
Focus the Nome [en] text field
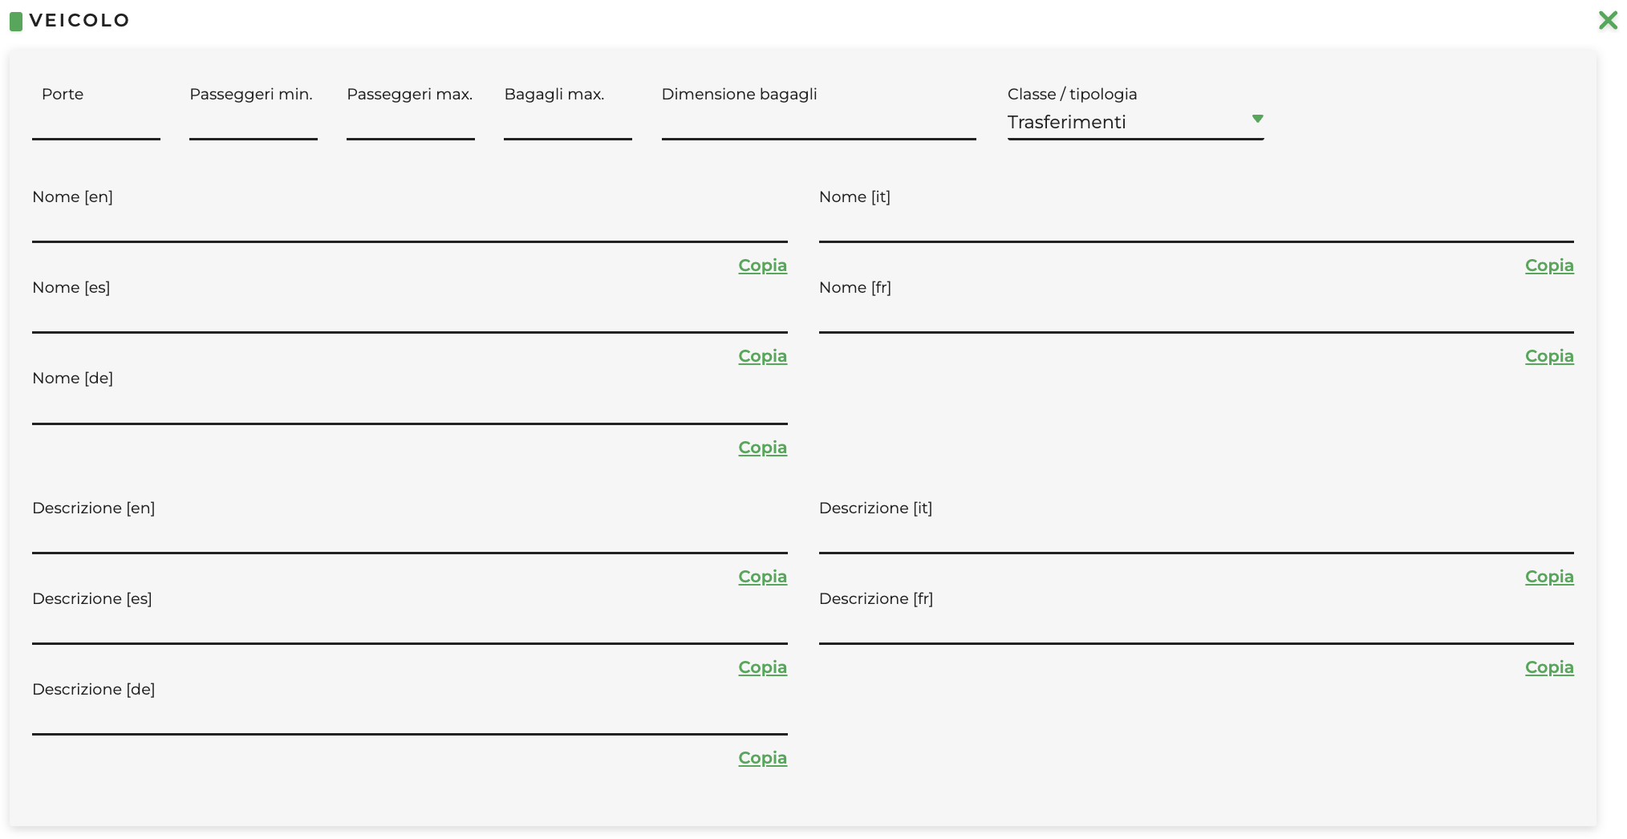[x=409, y=226]
